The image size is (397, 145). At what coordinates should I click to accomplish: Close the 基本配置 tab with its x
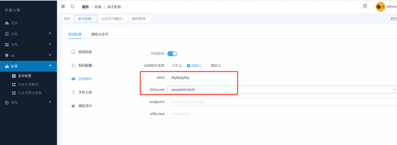point(93,19)
